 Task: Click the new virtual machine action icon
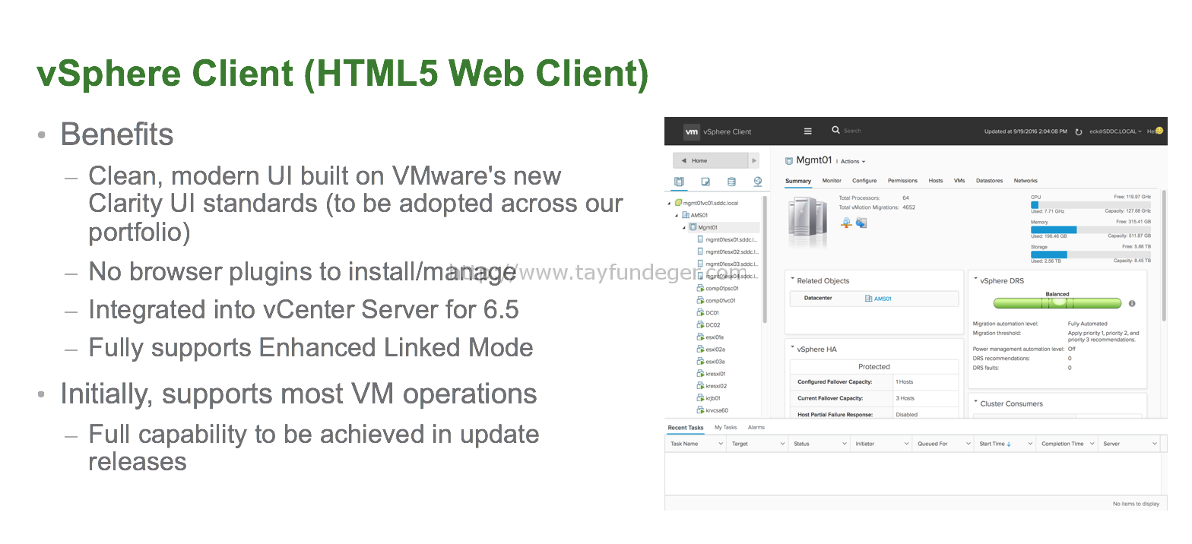(861, 223)
